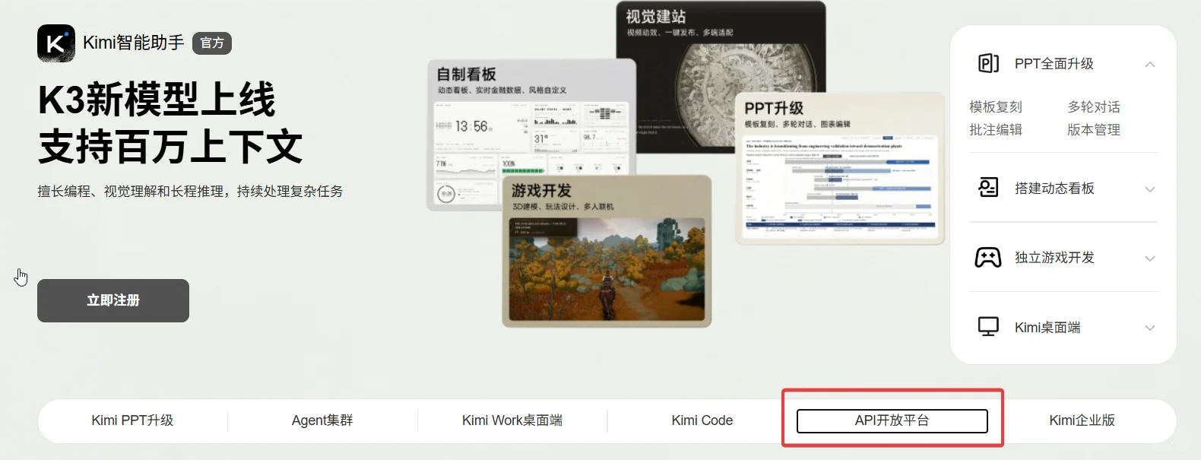Click the Kimi桌面端 label
Image resolution: width=1201 pixels, height=460 pixels.
click(x=1047, y=328)
